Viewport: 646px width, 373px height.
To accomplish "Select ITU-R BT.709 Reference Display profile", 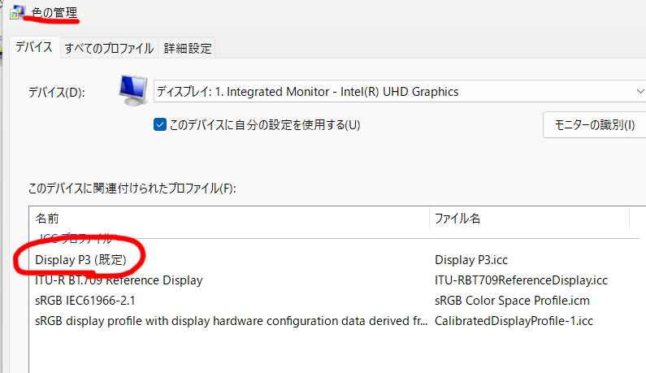I will 119,280.
